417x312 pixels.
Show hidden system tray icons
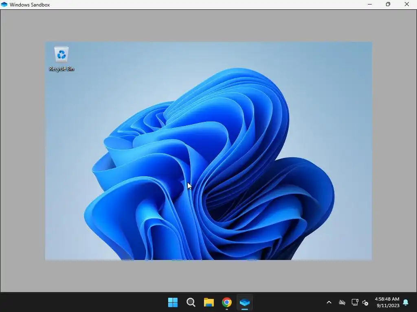[x=329, y=302]
